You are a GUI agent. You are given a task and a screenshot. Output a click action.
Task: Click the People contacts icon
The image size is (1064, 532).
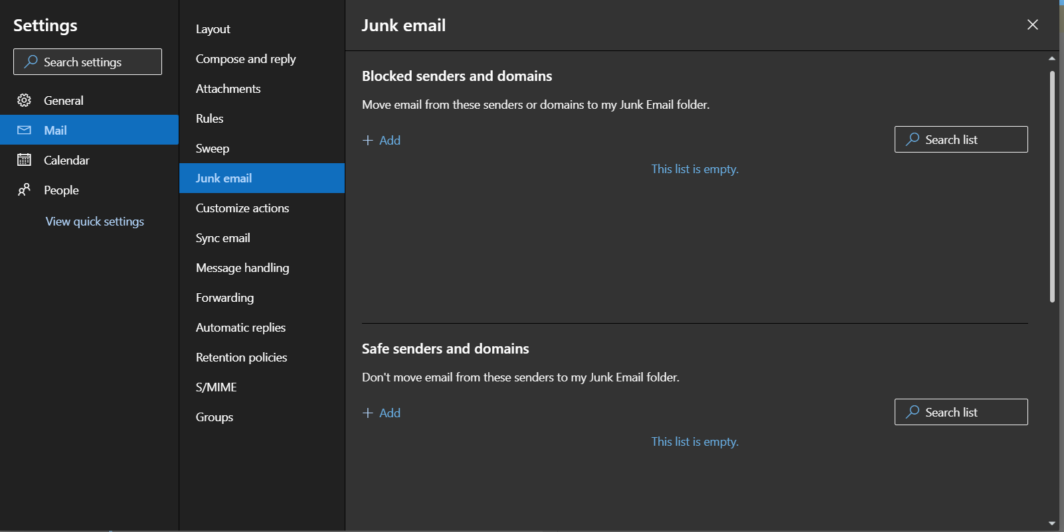pyautogui.click(x=24, y=190)
